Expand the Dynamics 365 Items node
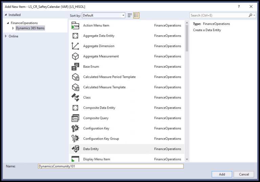 [13, 28]
